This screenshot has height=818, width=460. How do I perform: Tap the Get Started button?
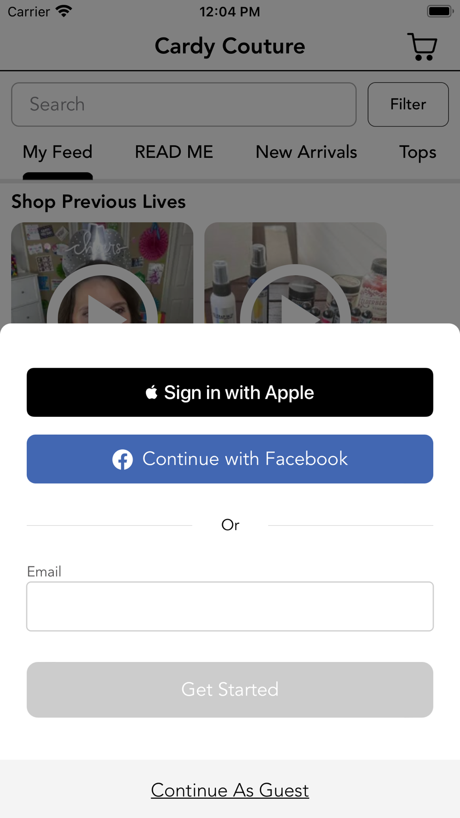point(230,690)
